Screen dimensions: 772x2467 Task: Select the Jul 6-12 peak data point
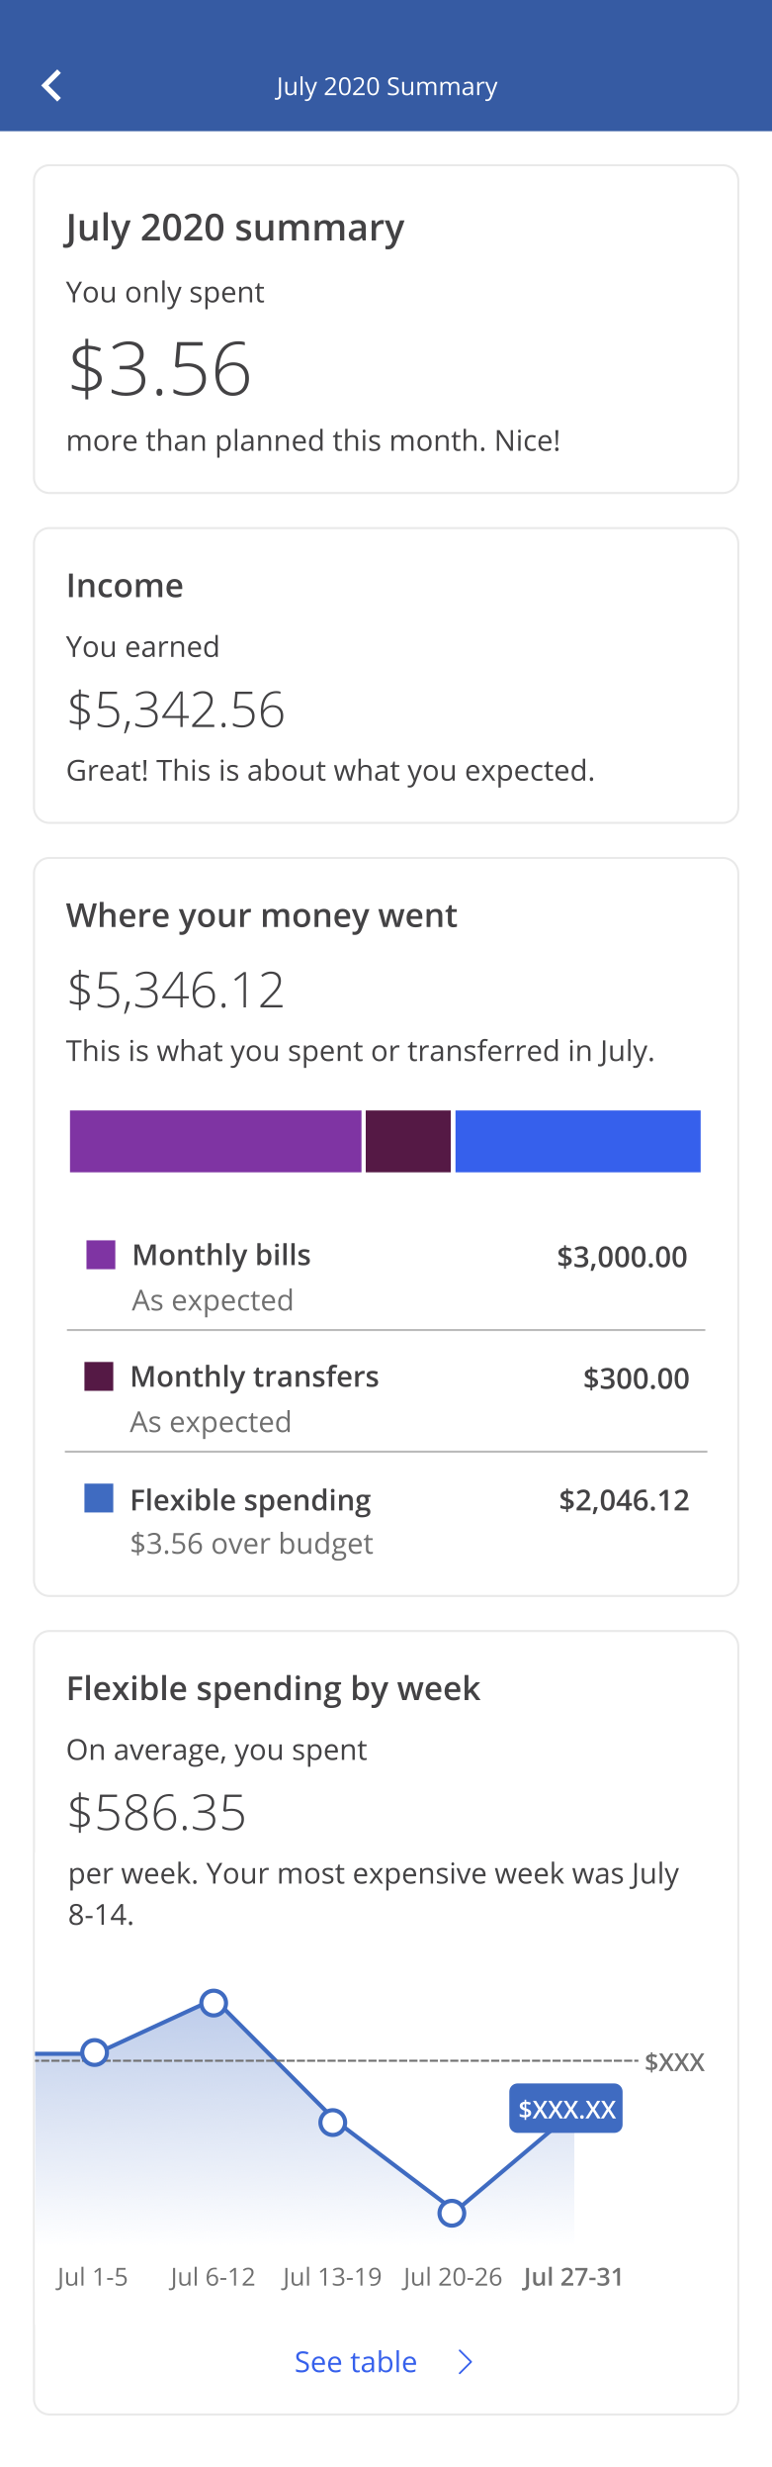click(x=214, y=2003)
